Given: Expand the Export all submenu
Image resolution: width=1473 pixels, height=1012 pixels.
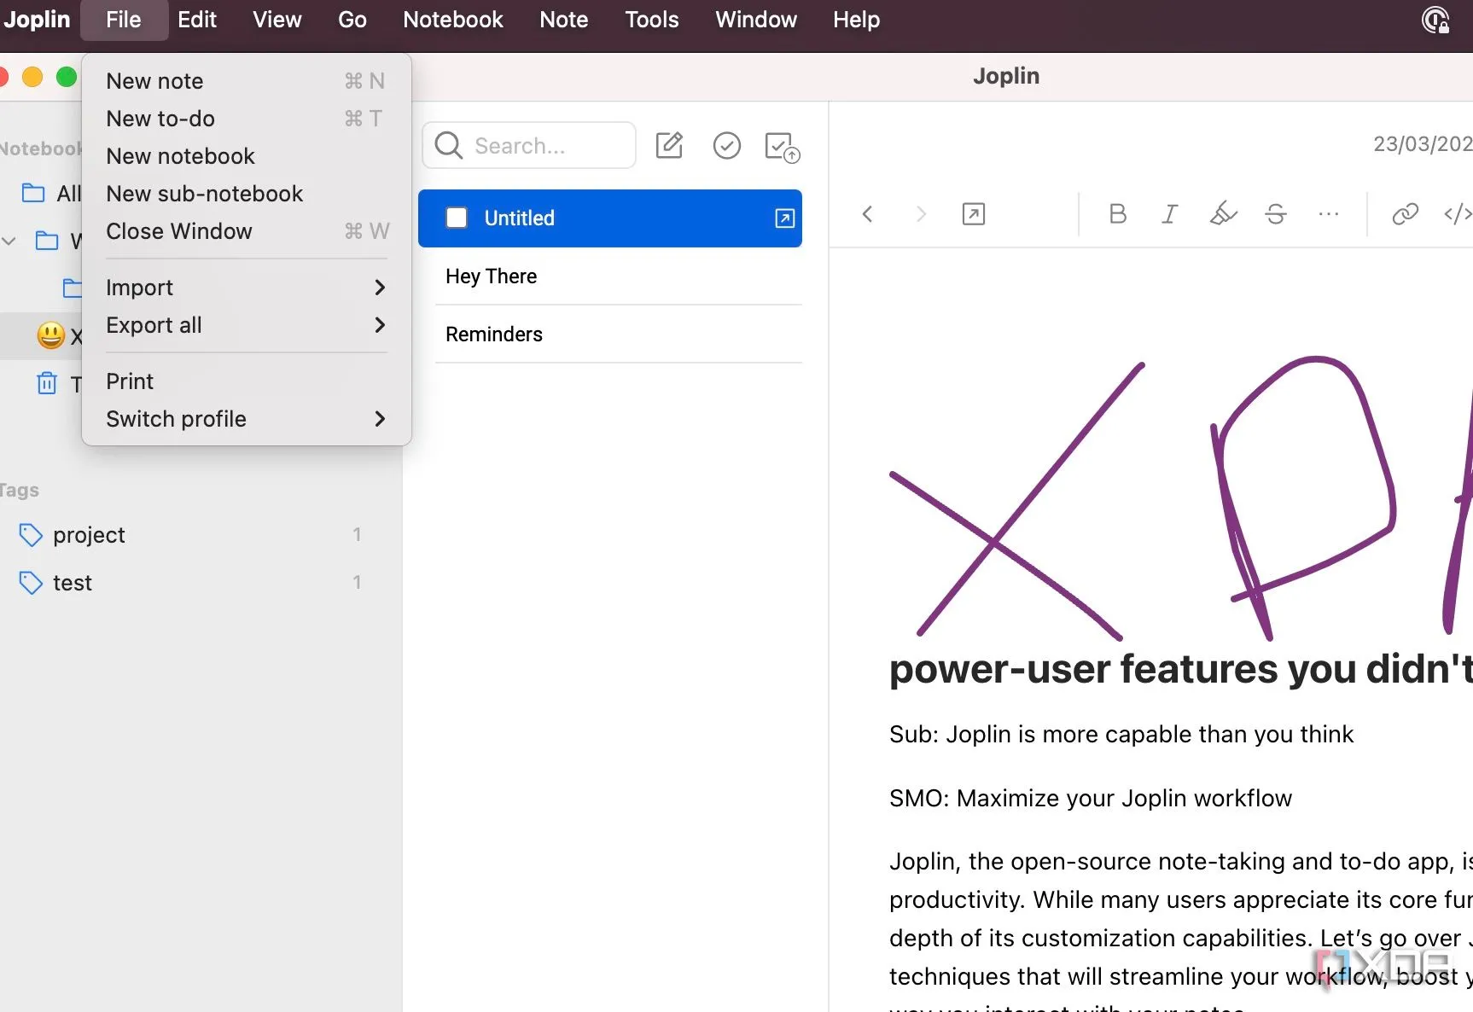Looking at the screenshot, I should point(247,325).
